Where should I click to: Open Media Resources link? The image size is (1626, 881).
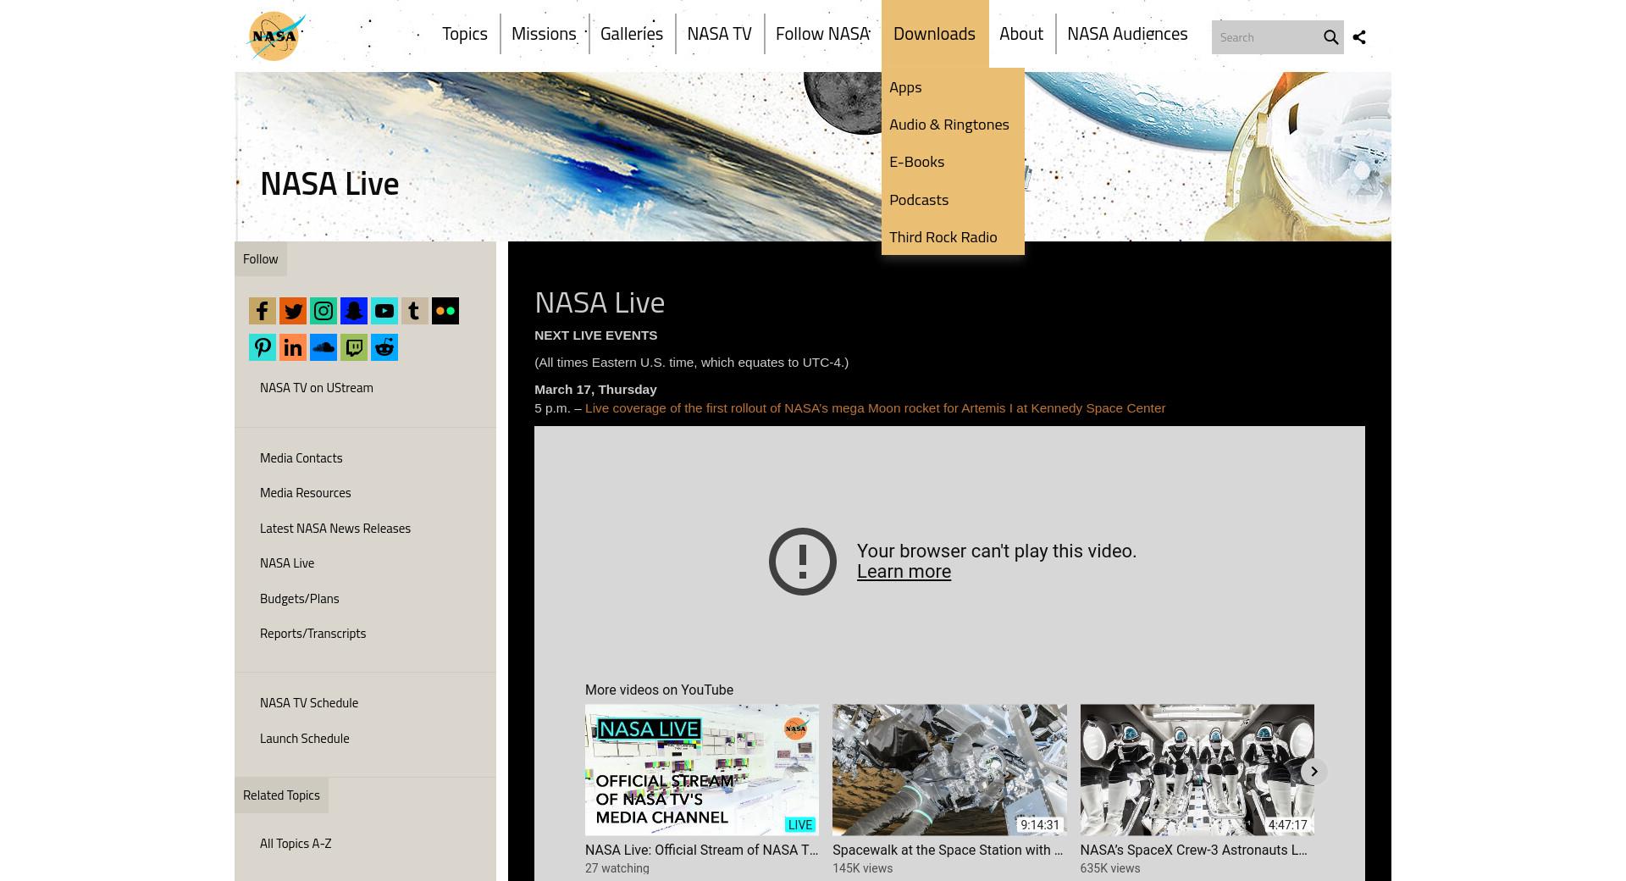tap(306, 493)
